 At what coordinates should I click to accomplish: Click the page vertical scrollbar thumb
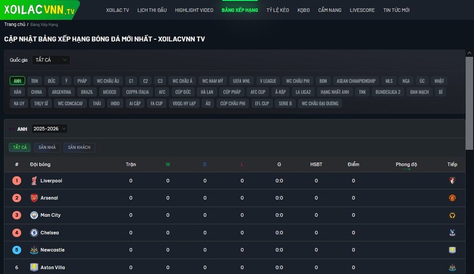point(469,103)
